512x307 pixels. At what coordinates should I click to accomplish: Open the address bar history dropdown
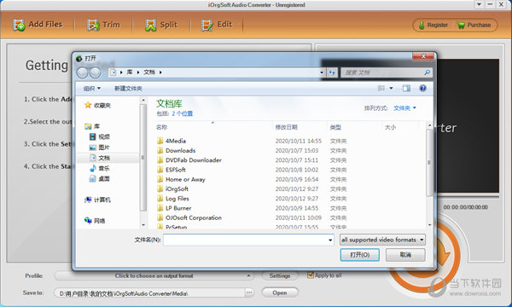pos(322,72)
